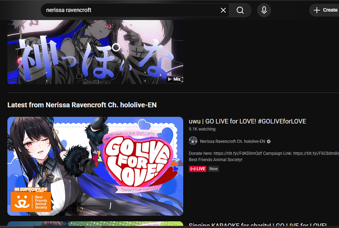Viewport: 339px width, 228px height.
Task: Click the red LIVE badge
Action: click(x=198, y=169)
